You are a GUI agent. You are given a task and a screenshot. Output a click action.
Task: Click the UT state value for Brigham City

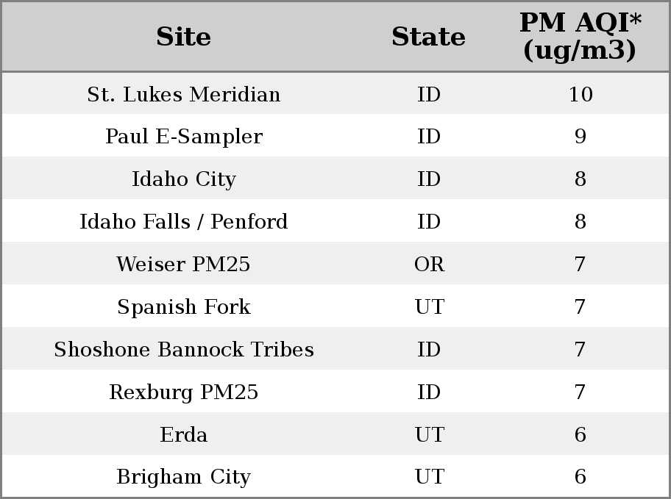430,476
